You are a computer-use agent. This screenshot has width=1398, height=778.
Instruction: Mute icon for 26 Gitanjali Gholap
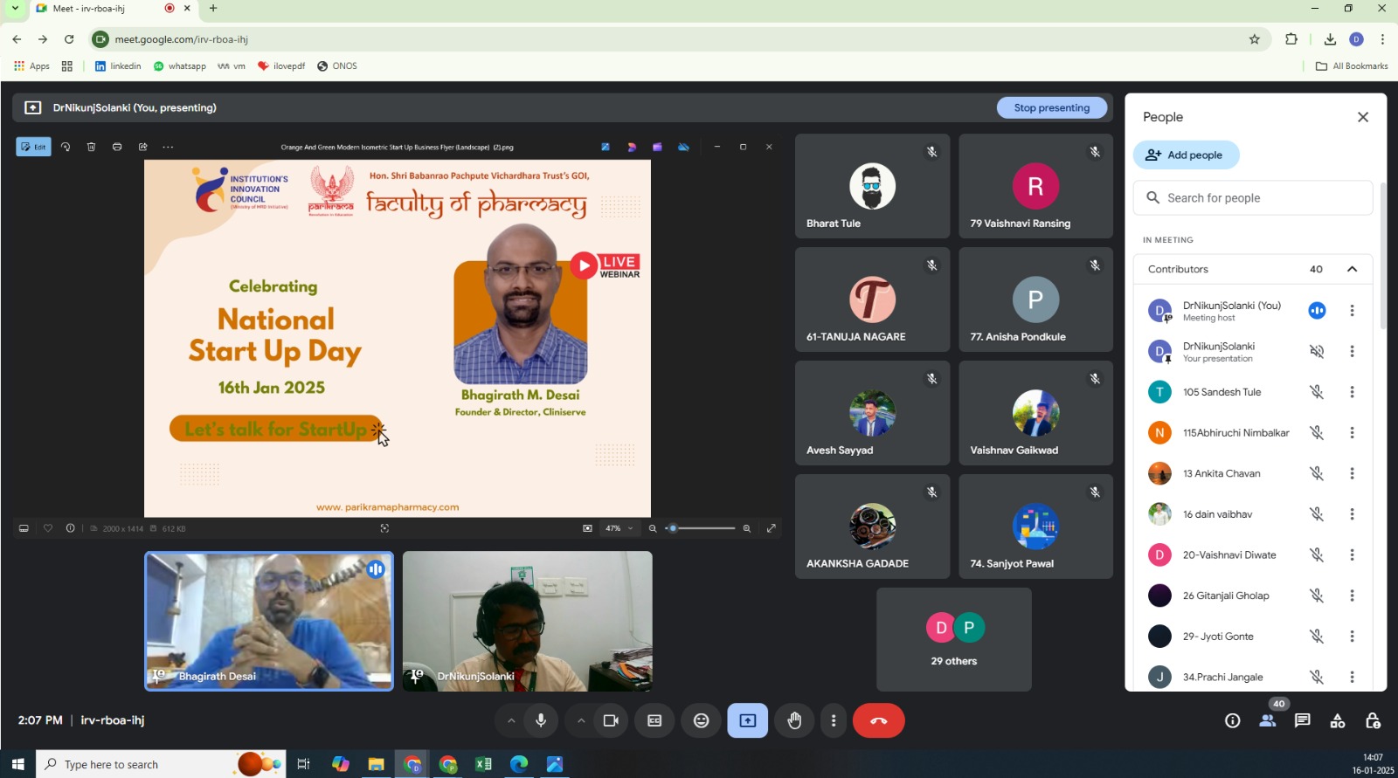tap(1317, 596)
